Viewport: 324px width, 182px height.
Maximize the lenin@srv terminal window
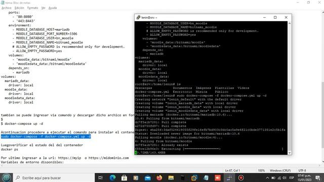(x=275, y=18)
